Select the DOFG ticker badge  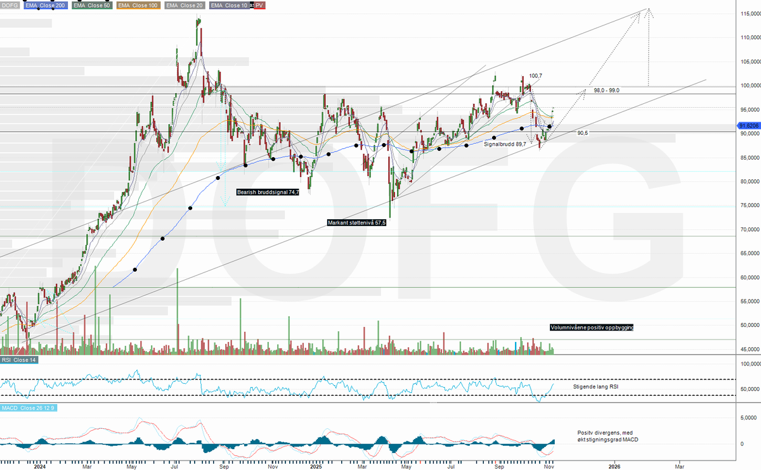(x=10, y=5)
